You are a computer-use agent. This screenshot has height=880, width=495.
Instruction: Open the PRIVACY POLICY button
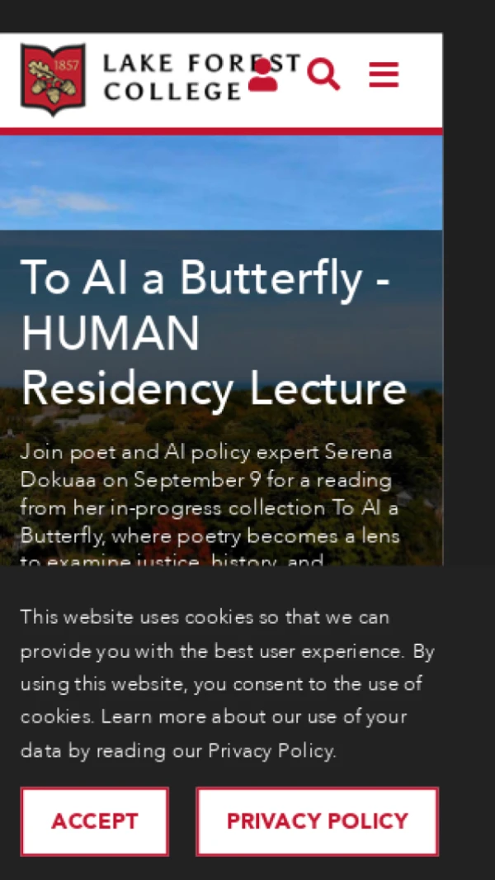(x=317, y=821)
